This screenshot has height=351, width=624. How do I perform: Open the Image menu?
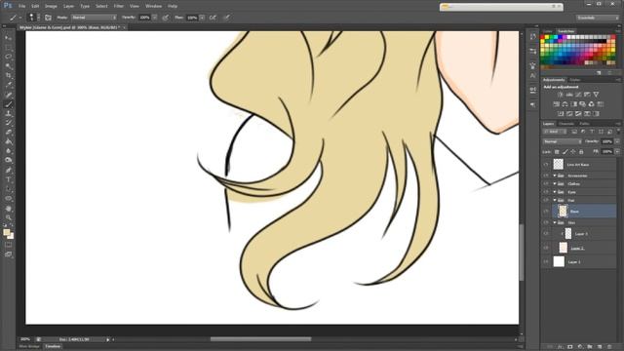pyautogui.click(x=51, y=6)
